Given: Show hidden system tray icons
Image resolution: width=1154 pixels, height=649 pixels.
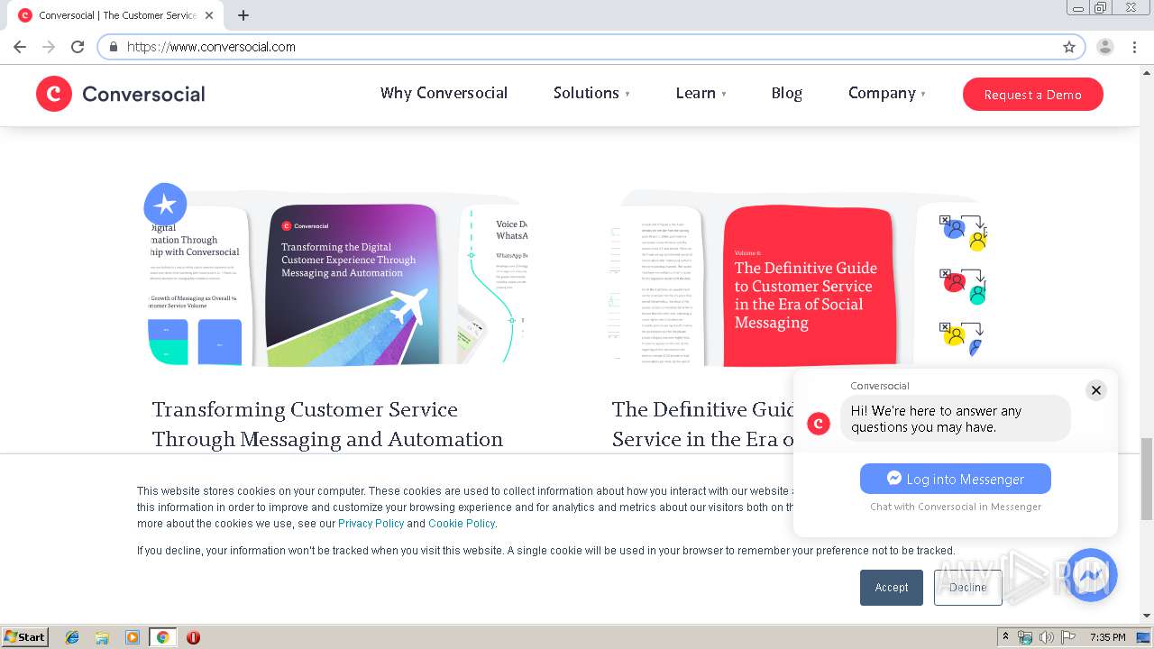Looking at the screenshot, I should point(1005,637).
